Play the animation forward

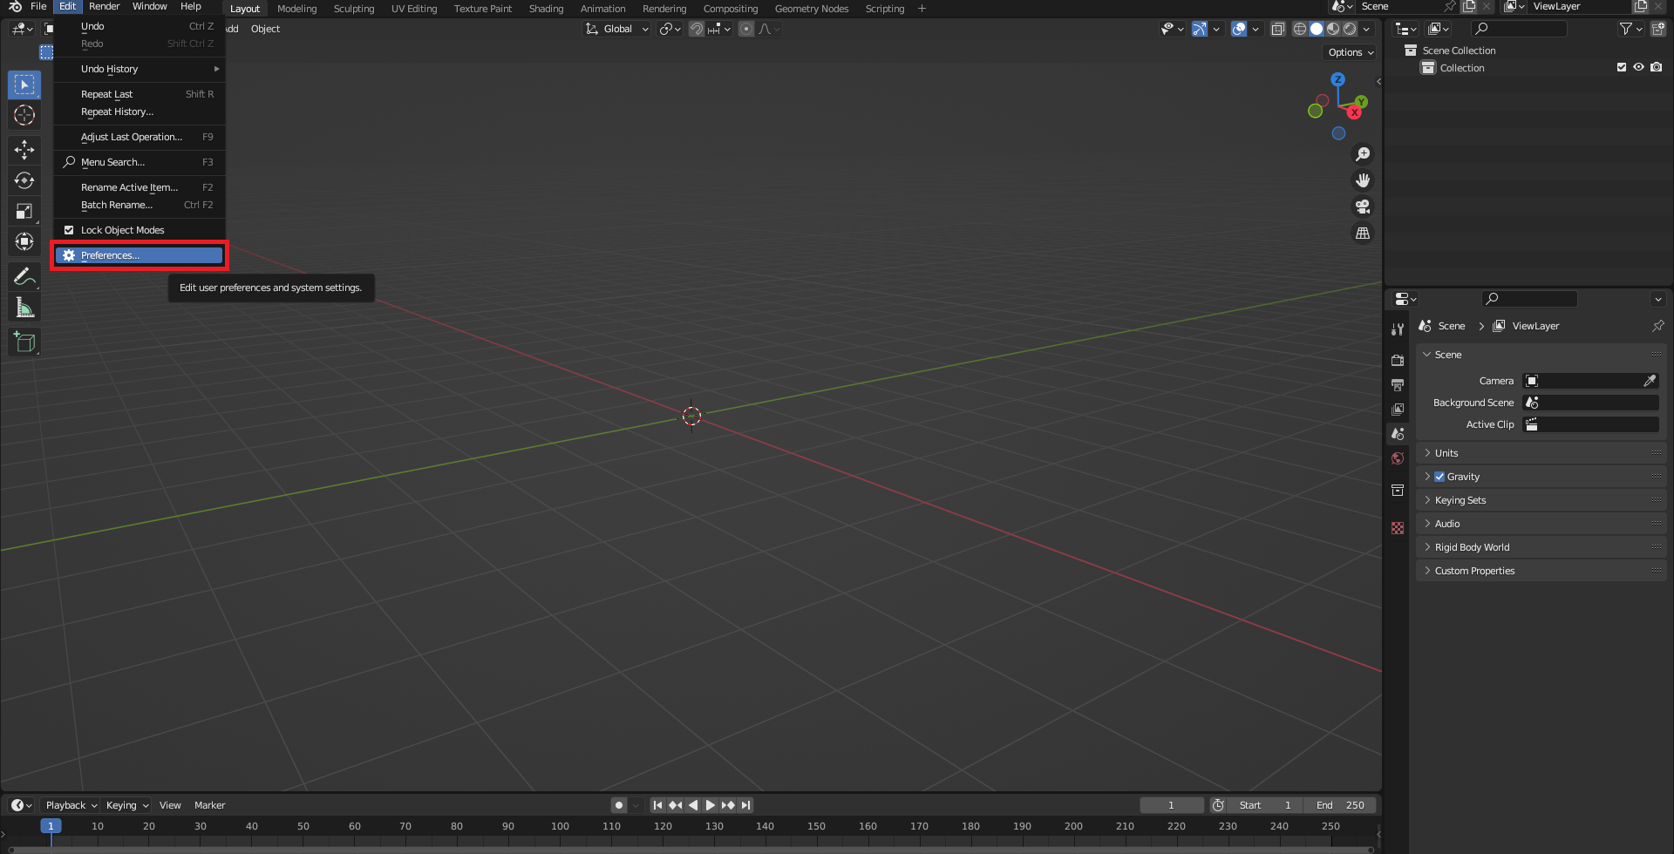[x=711, y=805]
